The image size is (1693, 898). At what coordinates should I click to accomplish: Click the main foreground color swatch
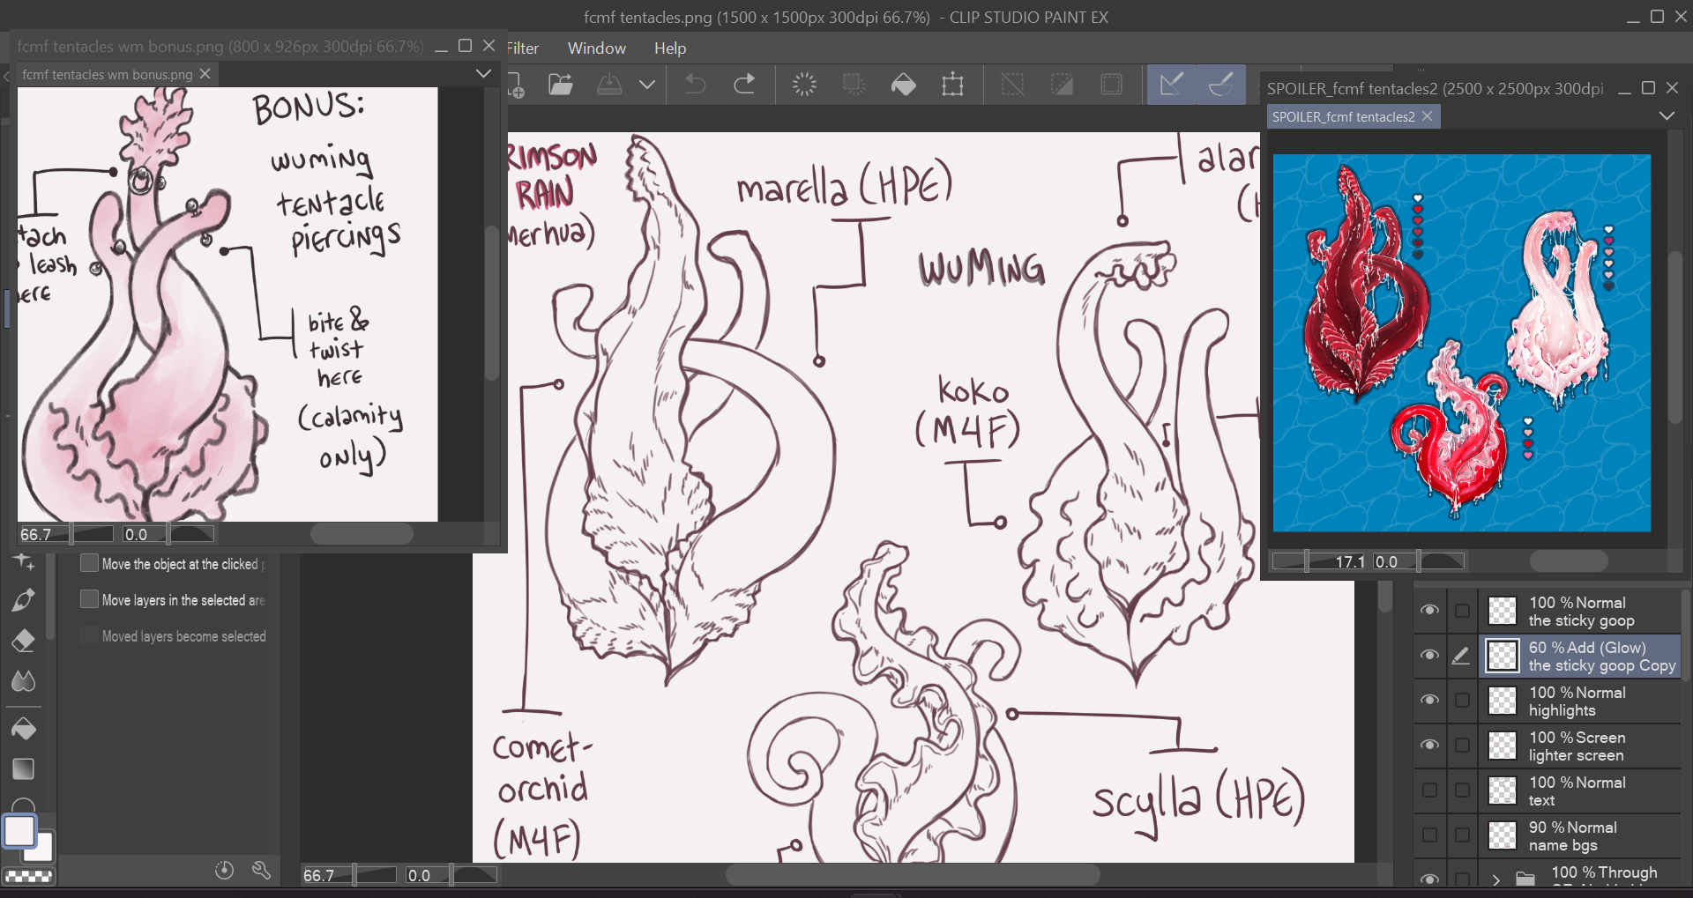coord(19,831)
